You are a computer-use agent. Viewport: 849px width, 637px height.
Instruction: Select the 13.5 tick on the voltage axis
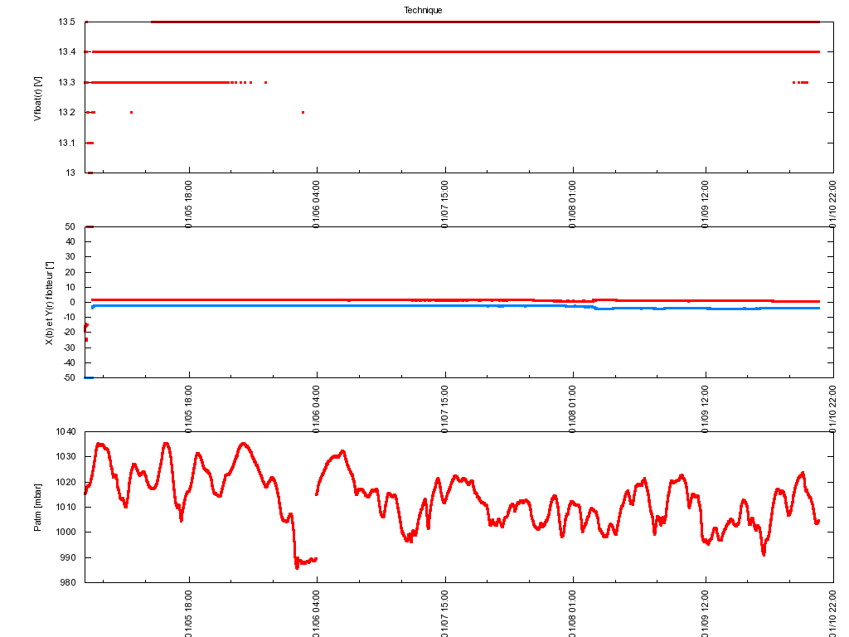(x=68, y=22)
